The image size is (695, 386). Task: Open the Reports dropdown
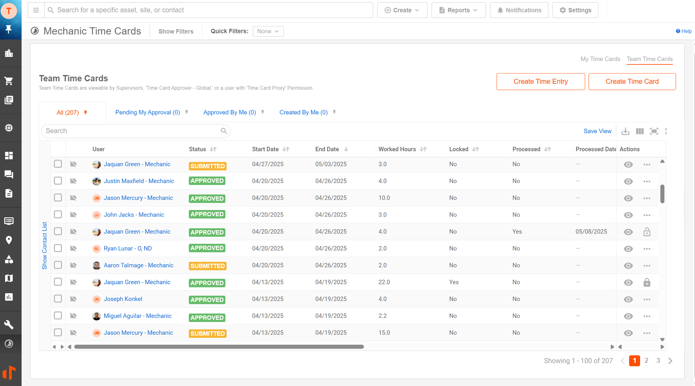click(x=458, y=10)
